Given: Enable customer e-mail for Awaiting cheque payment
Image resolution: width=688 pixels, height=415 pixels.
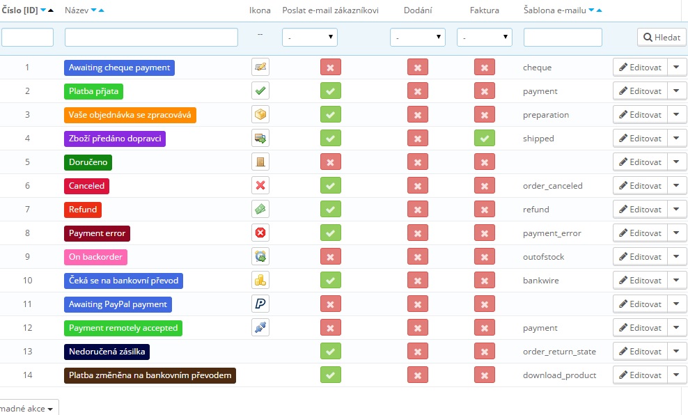Looking at the screenshot, I should click(330, 68).
